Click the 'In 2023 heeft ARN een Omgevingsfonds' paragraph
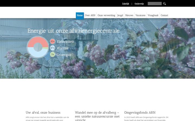This screenshot has width=195, height=121. (x=146, y=119)
